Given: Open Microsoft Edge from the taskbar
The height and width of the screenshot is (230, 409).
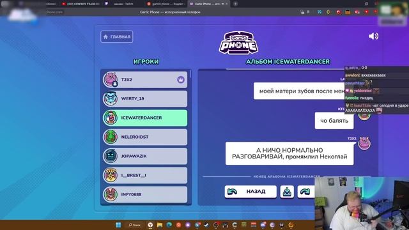Looking at the screenshot, I should [x=169, y=225].
